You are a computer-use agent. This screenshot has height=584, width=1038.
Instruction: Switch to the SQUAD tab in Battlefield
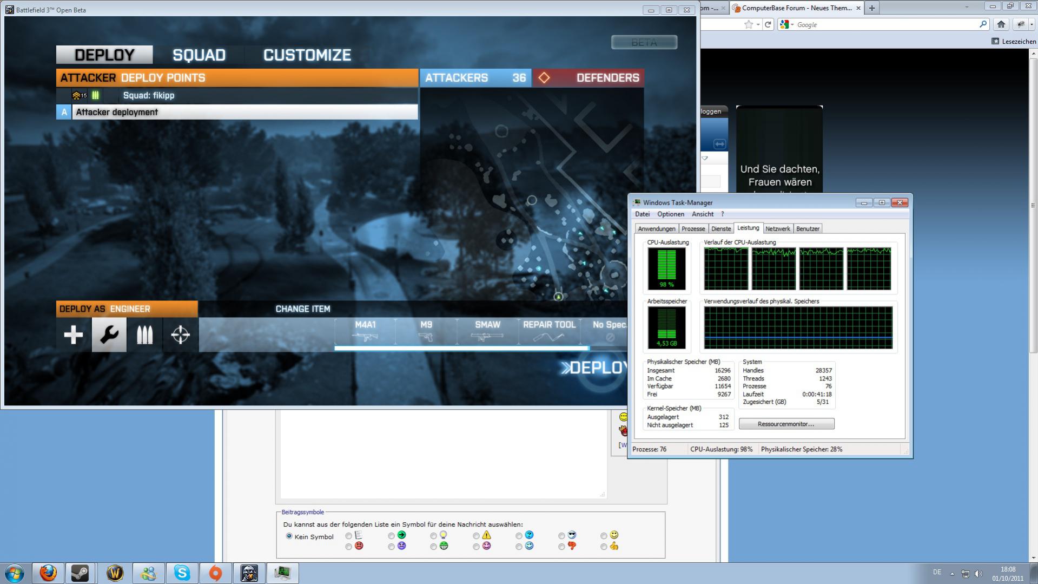199,55
